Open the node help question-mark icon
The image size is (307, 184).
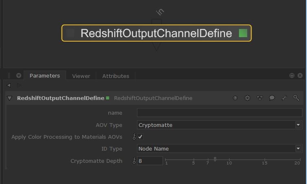pos(235,98)
